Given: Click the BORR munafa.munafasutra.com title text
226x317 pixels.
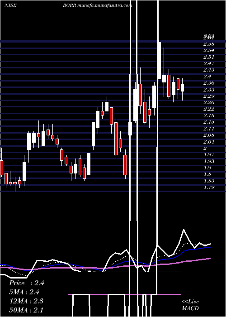Looking at the screenshot, I should [98, 5].
